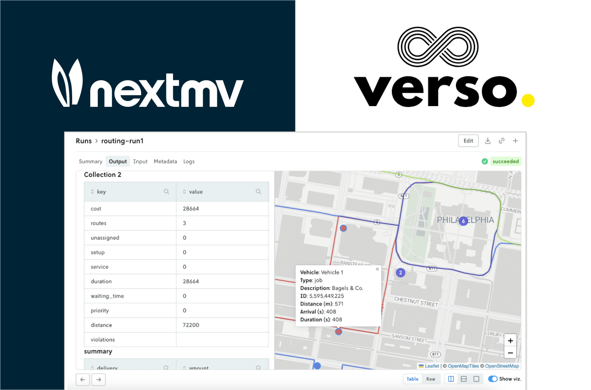Click the plus icon next to the link icon
591x390 pixels.
pyautogui.click(x=515, y=141)
